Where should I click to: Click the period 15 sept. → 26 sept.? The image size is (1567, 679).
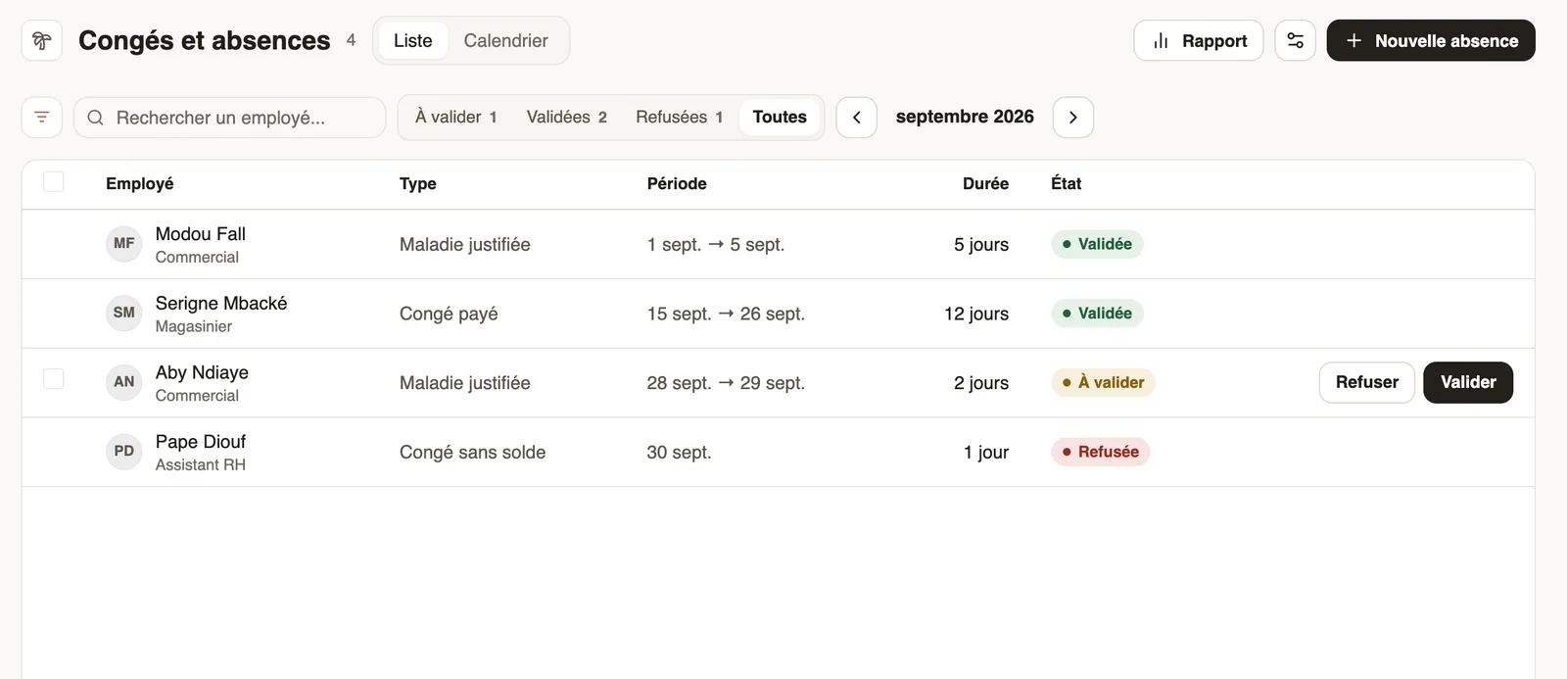click(x=726, y=314)
